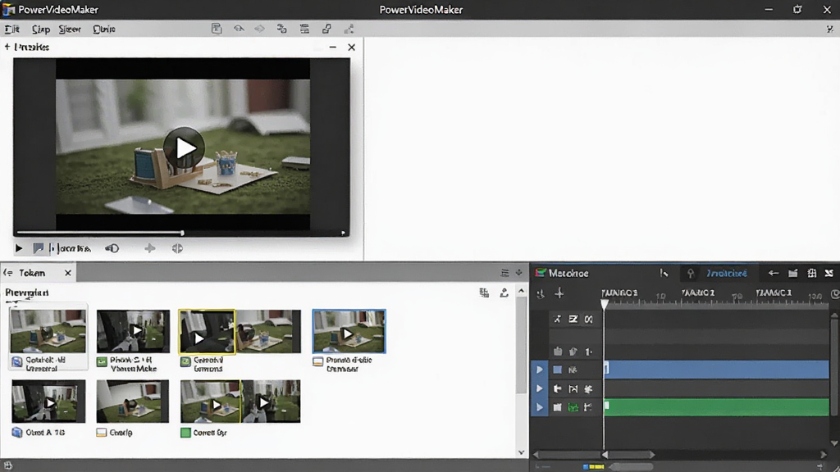840x472 pixels.
Task: Click the grid icon beside the clapperboard icon
Action: tap(812, 273)
